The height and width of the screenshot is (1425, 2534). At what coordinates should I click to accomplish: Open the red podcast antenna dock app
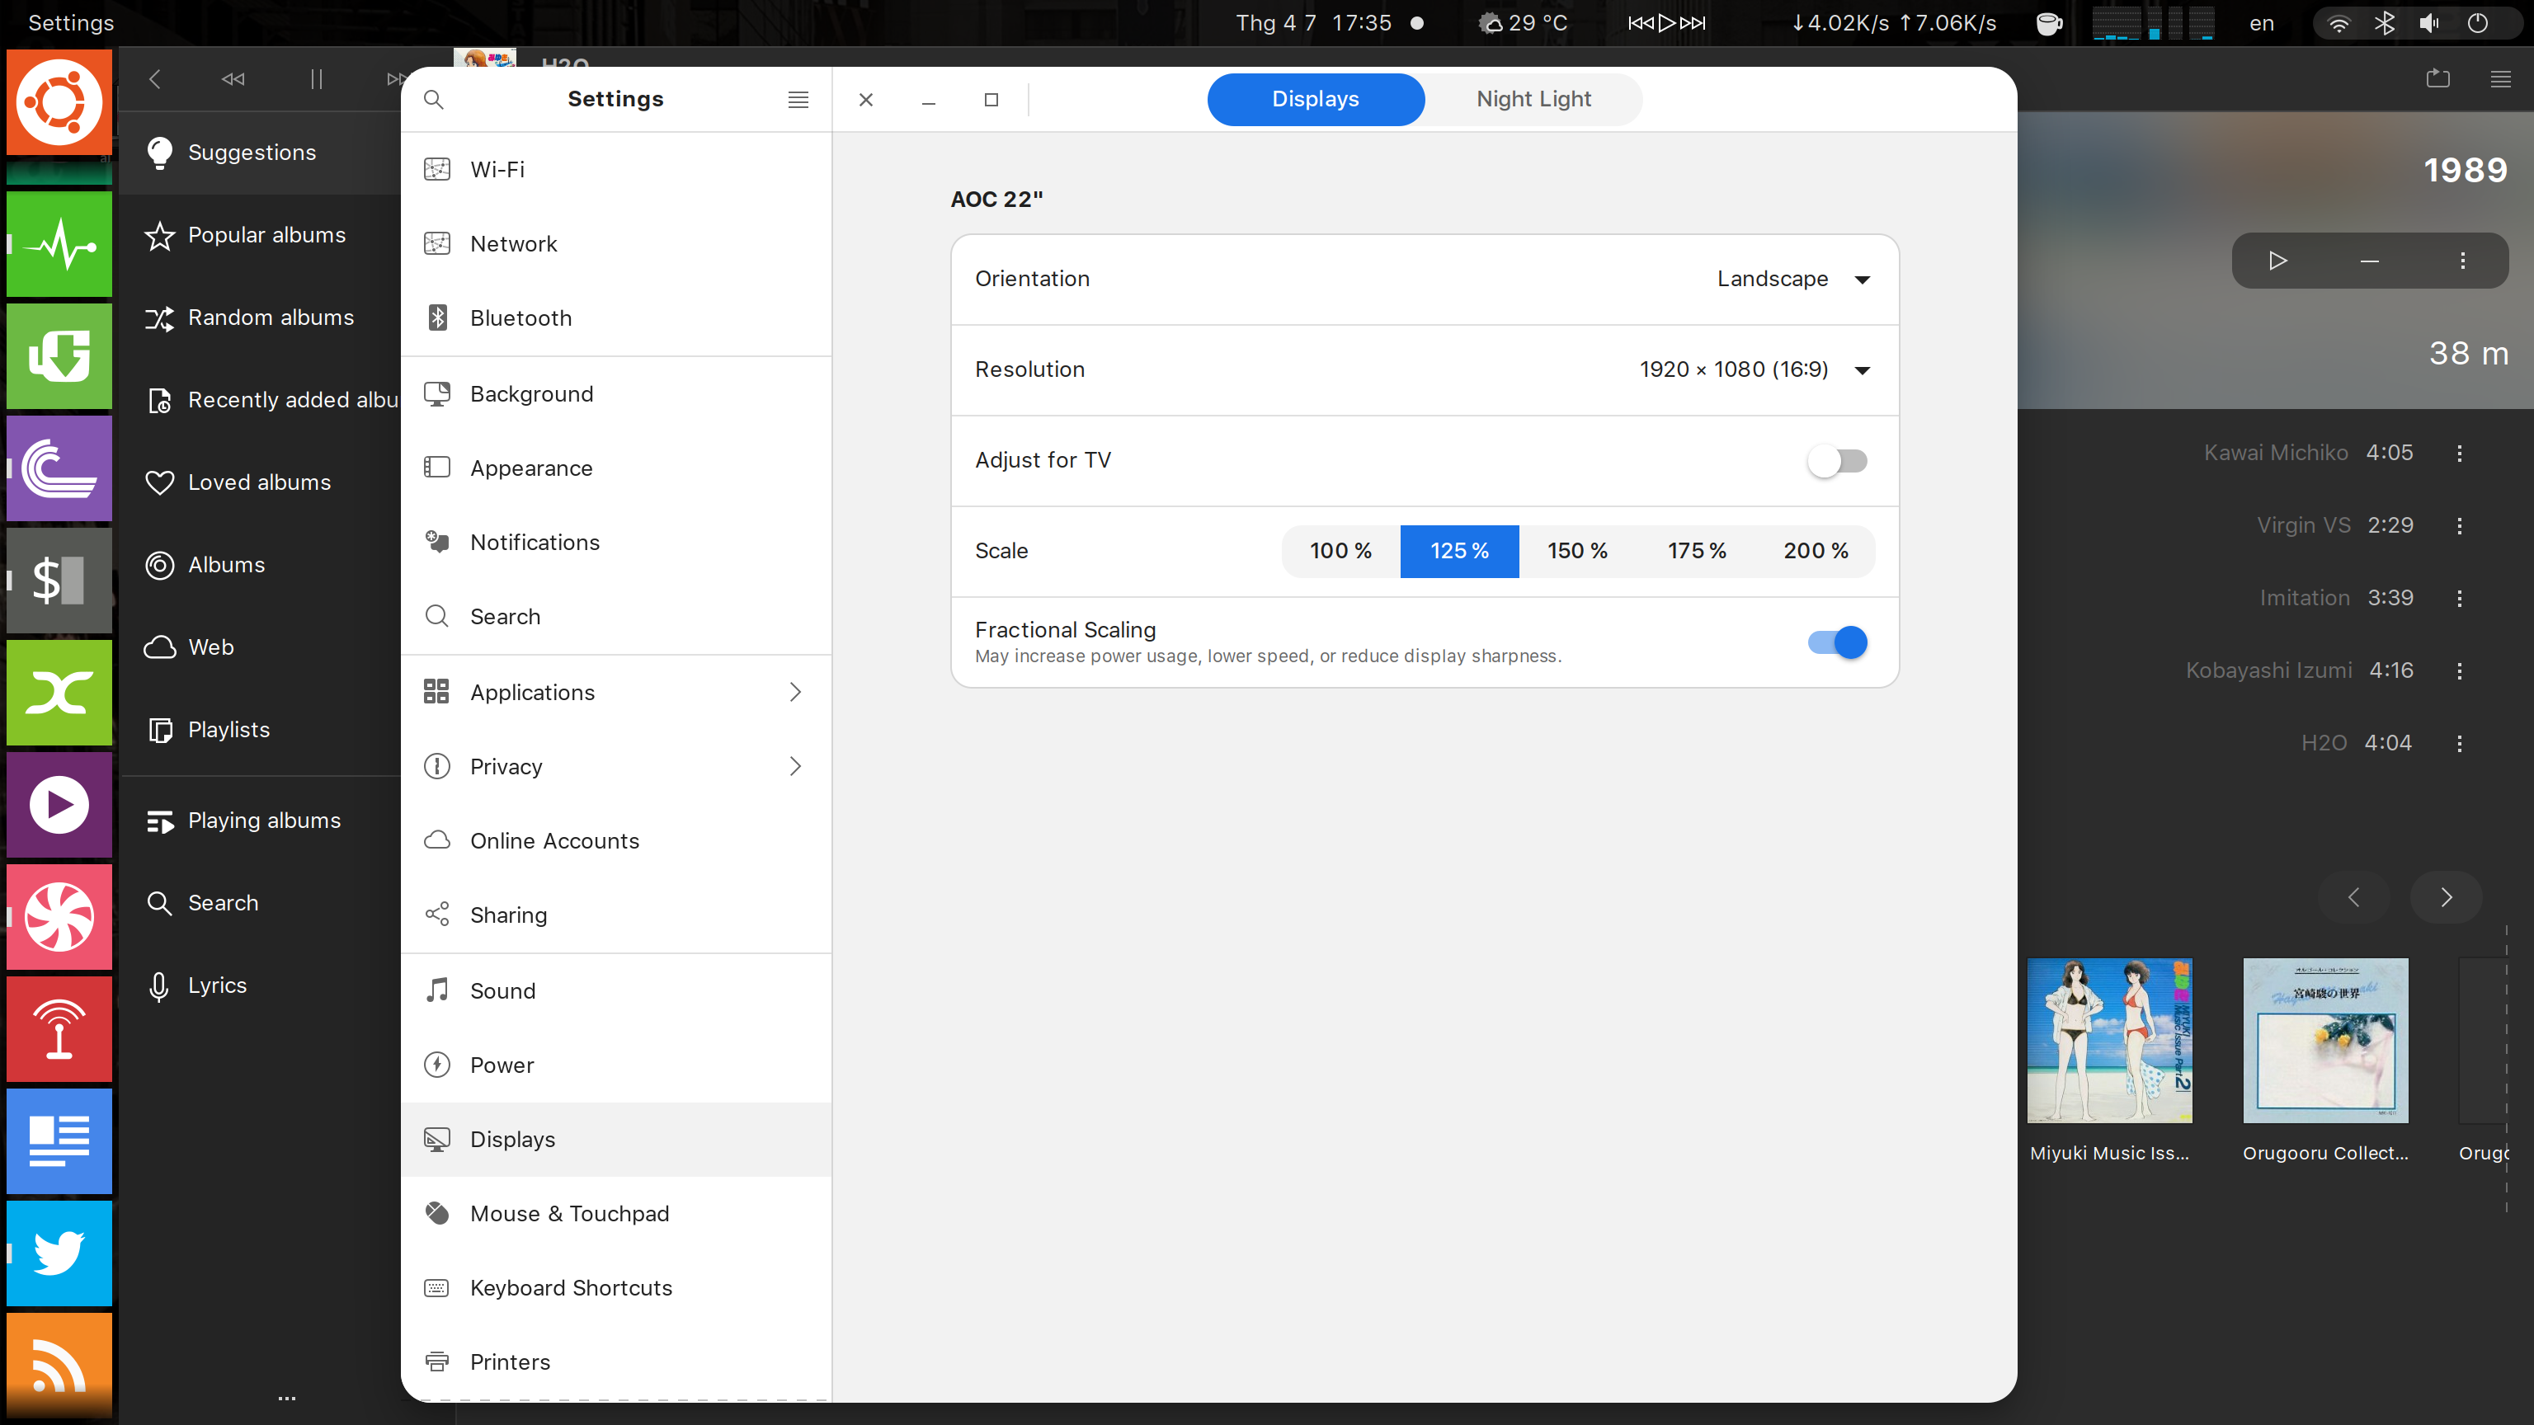(59, 1028)
